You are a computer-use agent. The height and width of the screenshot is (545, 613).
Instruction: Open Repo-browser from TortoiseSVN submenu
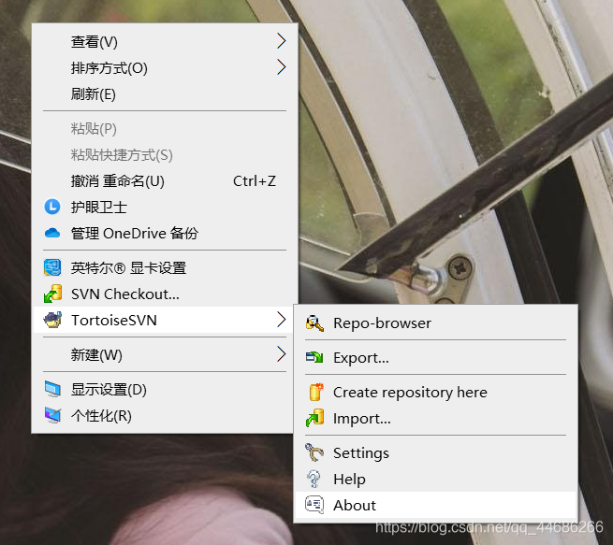[x=435, y=323]
